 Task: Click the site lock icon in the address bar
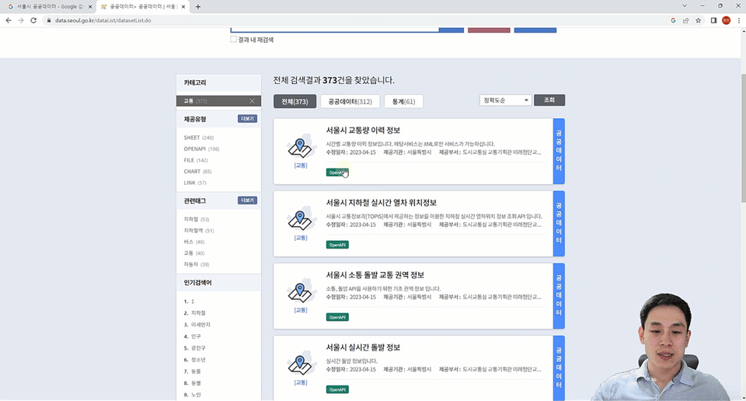(x=48, y=20)
